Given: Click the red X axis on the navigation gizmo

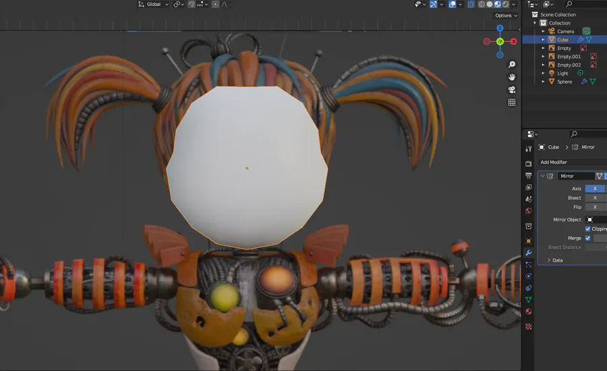Looking at the screenshot, I should point(514,41).
